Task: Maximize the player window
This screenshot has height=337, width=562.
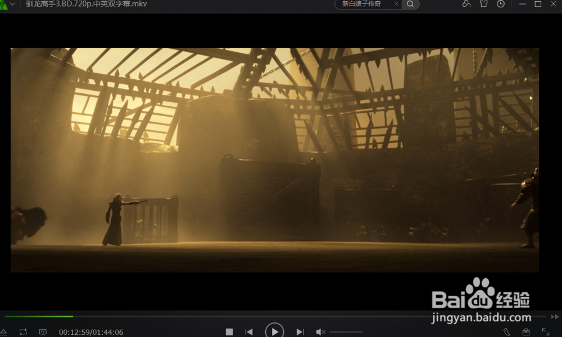Action: click(x=538, y=4)
